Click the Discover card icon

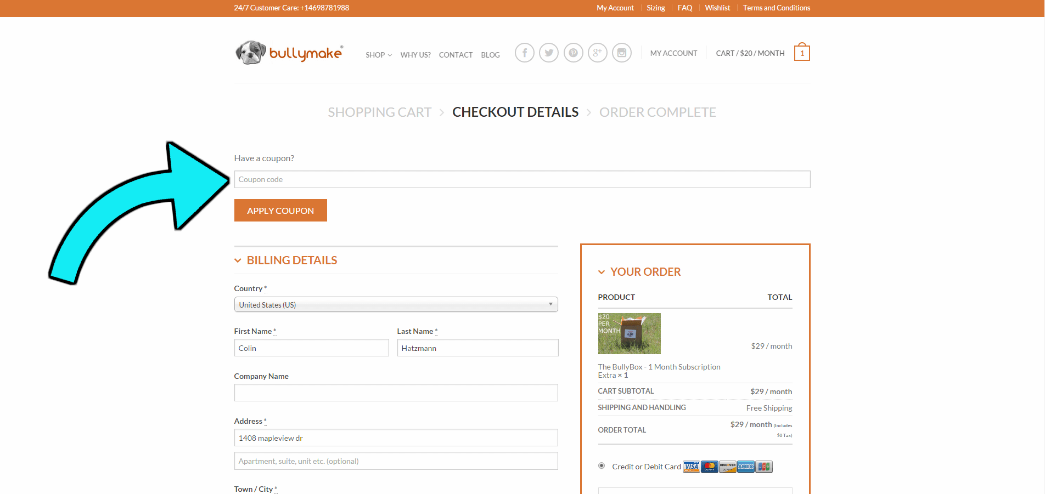point(728,467)
